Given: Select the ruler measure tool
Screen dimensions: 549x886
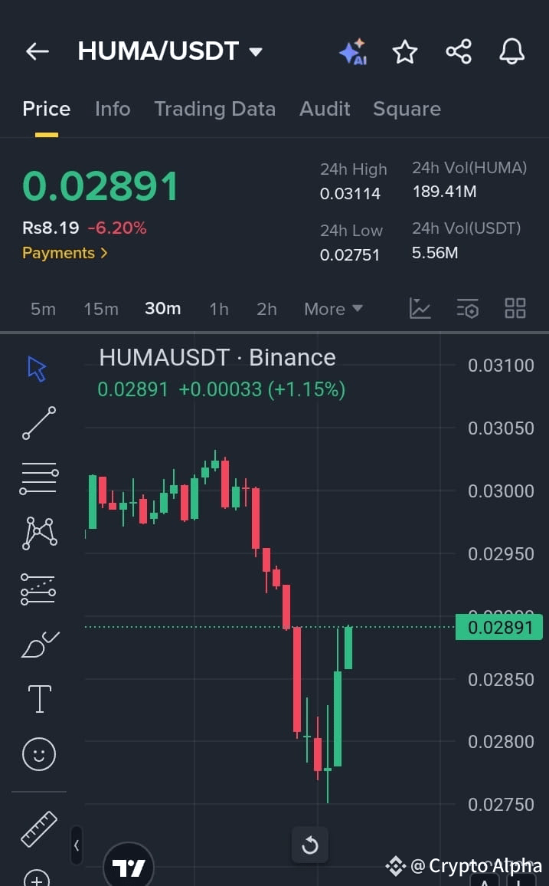Looking at the screenshot, I should coord(39,829).
